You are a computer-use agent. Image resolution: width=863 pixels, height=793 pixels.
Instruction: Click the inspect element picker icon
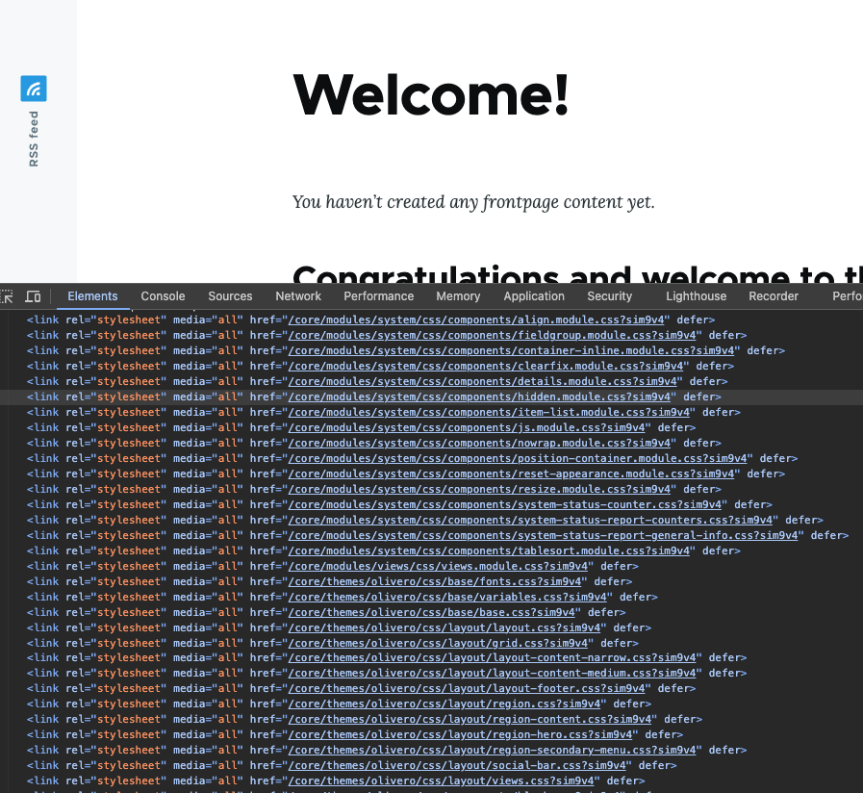(x=7, y=296)
